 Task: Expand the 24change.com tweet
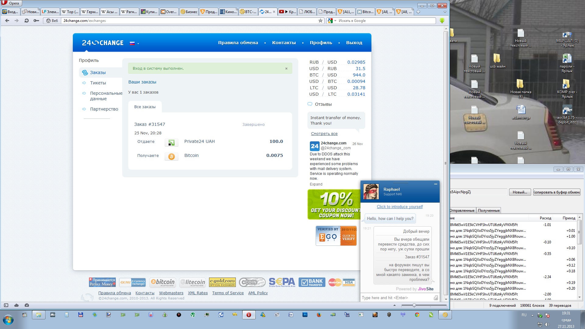pyautogui.click(x=316, y=184)
